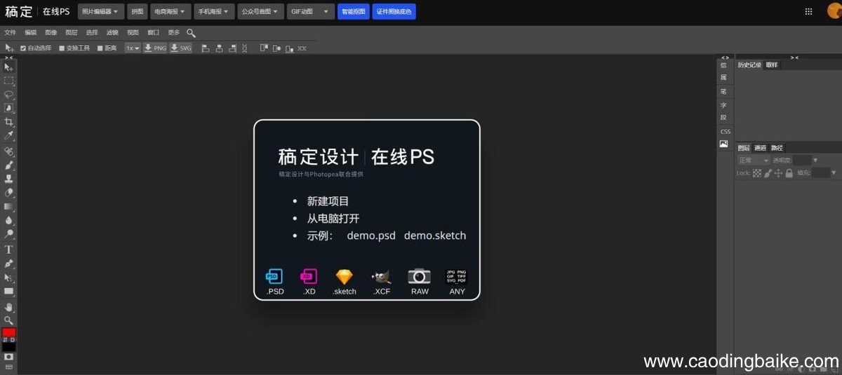Viewport: 842px width, 375px height.
Task: Select the Move tool in left toolbar
Action: point(9,67)
